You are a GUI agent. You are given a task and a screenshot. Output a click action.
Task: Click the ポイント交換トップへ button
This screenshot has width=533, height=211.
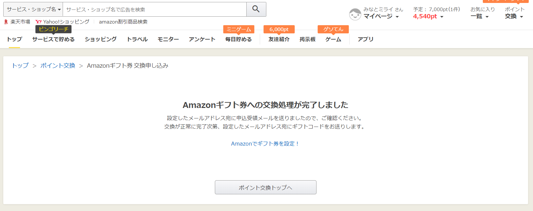[x=266, y=187]
